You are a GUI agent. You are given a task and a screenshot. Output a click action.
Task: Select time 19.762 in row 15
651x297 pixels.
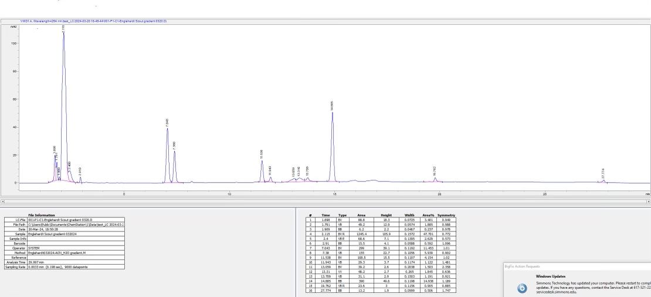tap(325, 285)
